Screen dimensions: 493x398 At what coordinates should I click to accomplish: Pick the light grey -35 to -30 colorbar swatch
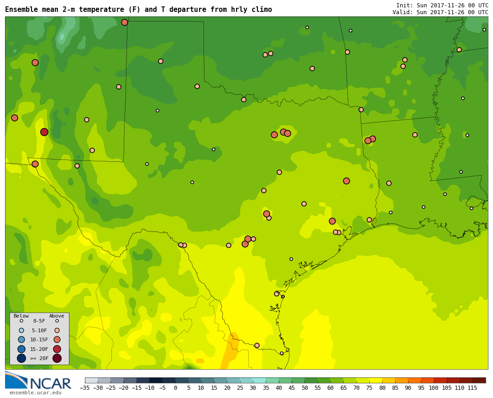[91, 380]
